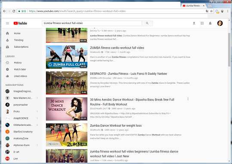This screenshot has width=232, height=164.
Task: Play the 52:29 zumba workout thumbnail
Action: pyautogui.click(x=67, y=35)
